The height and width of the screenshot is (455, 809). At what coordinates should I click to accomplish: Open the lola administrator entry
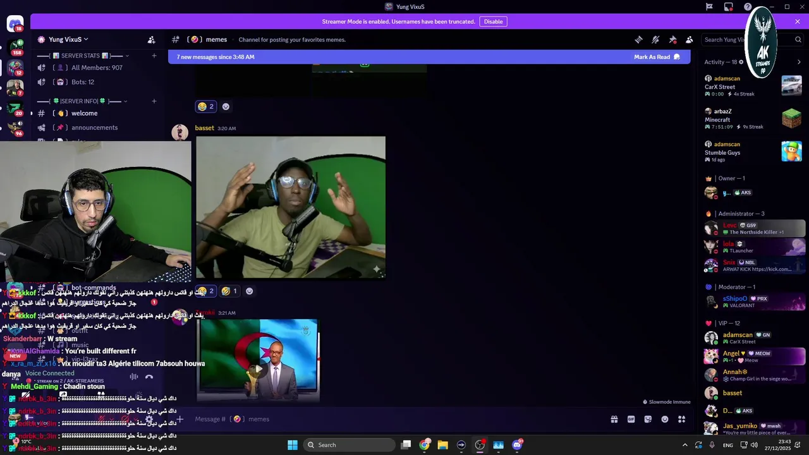755,247
